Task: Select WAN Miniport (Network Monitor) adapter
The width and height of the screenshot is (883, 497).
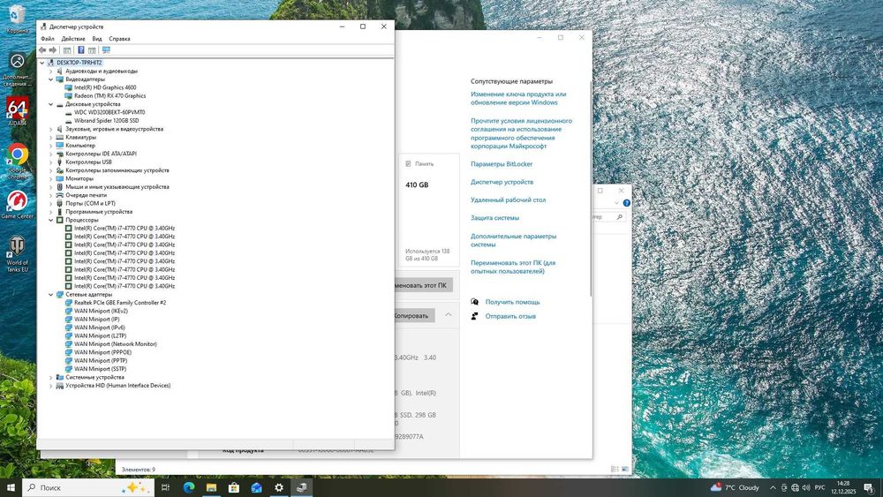Action: (116, 344)
